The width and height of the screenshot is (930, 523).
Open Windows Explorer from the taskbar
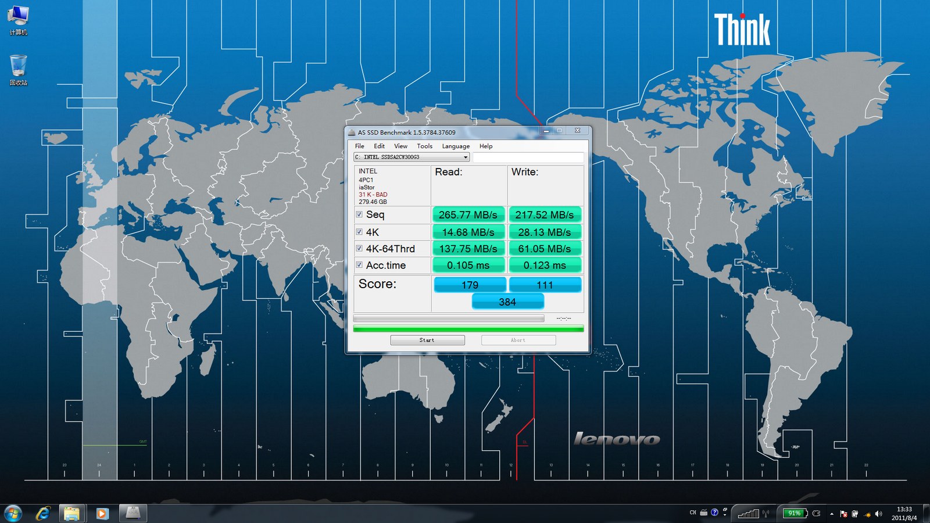pyautogui.click(x=72, y=513)
